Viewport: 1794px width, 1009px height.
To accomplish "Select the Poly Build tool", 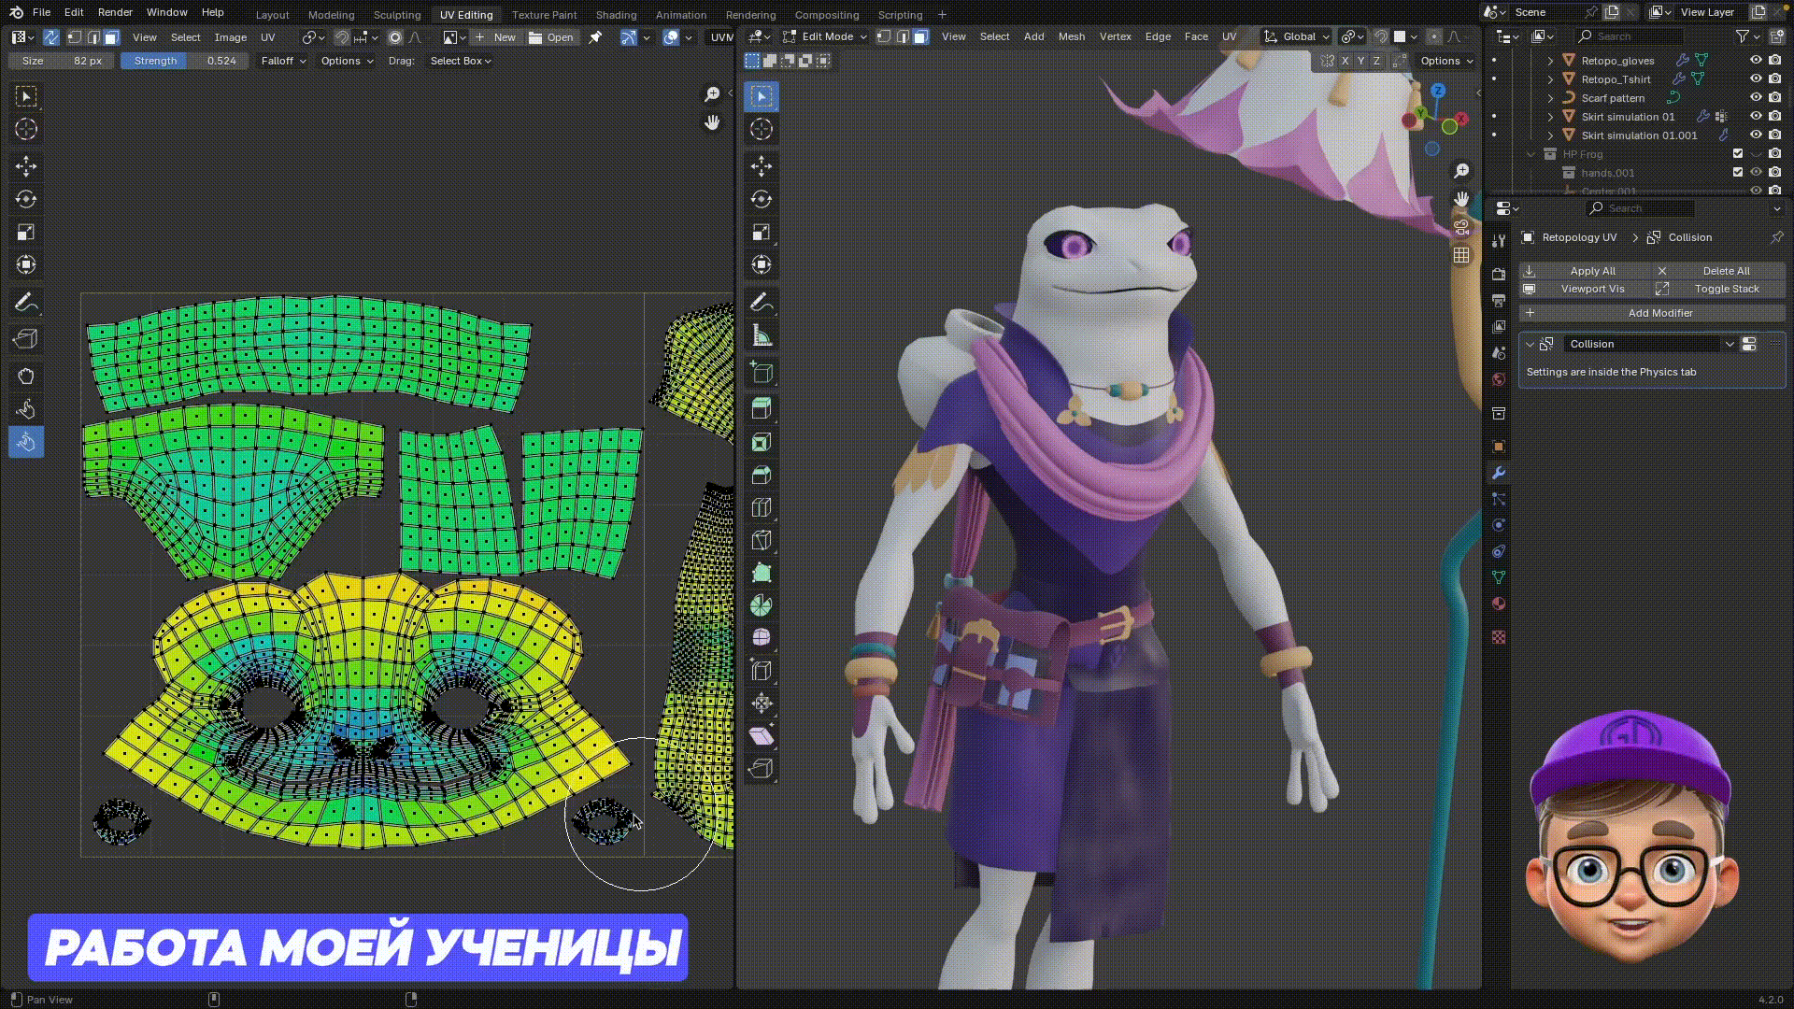I will (762, 573).
